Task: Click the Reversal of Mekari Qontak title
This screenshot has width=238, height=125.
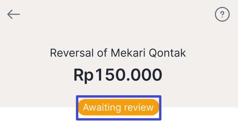Action: (118, 53)
